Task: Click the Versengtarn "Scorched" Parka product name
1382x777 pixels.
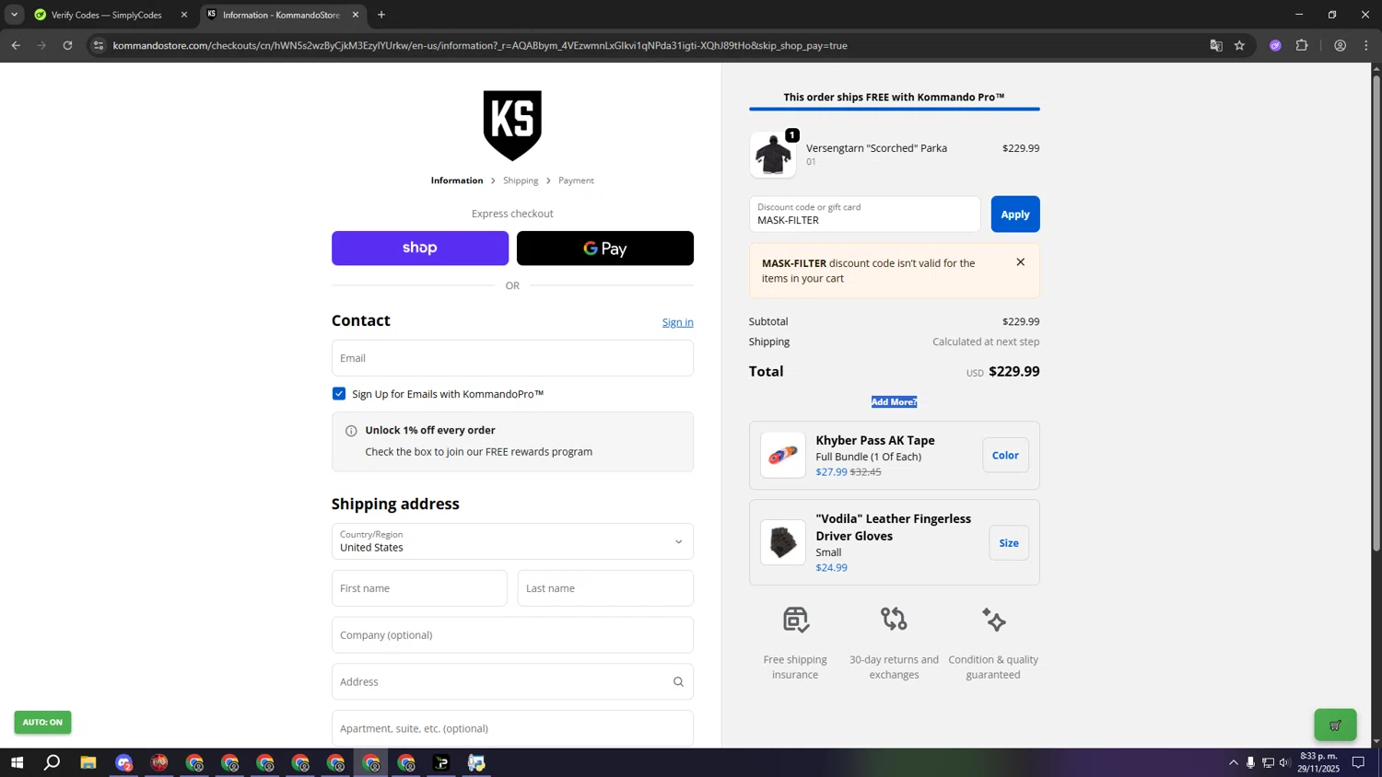Action: (876, 148)
